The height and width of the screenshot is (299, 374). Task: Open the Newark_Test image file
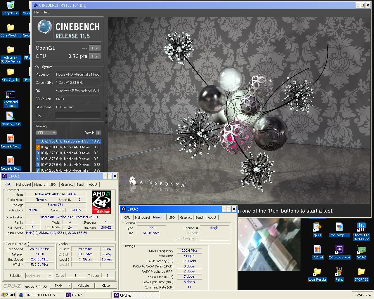pos(11,119)
